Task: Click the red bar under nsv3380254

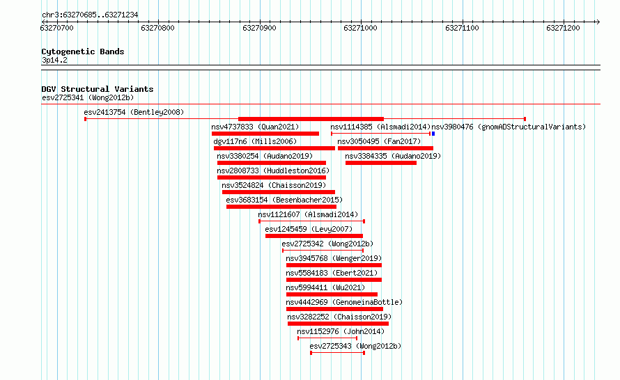Action: pos(271,163)
